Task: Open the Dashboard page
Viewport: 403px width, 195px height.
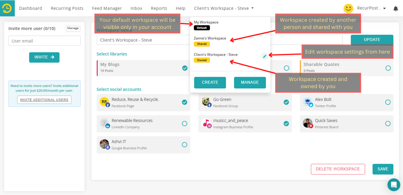Action: [x=30, y=8]
